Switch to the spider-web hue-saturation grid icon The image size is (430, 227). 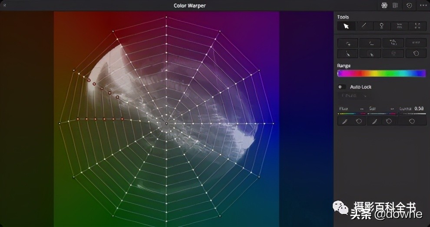point(384,6)
